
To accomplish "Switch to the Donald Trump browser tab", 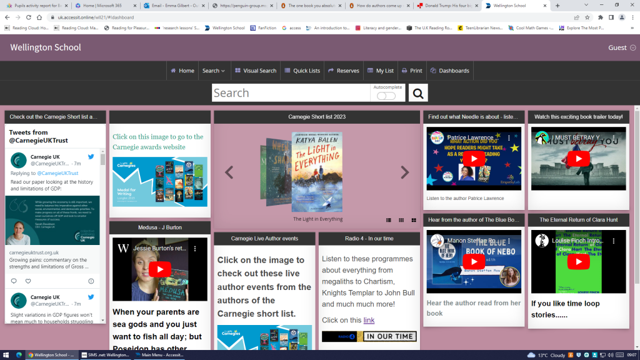I will point(447,6).
